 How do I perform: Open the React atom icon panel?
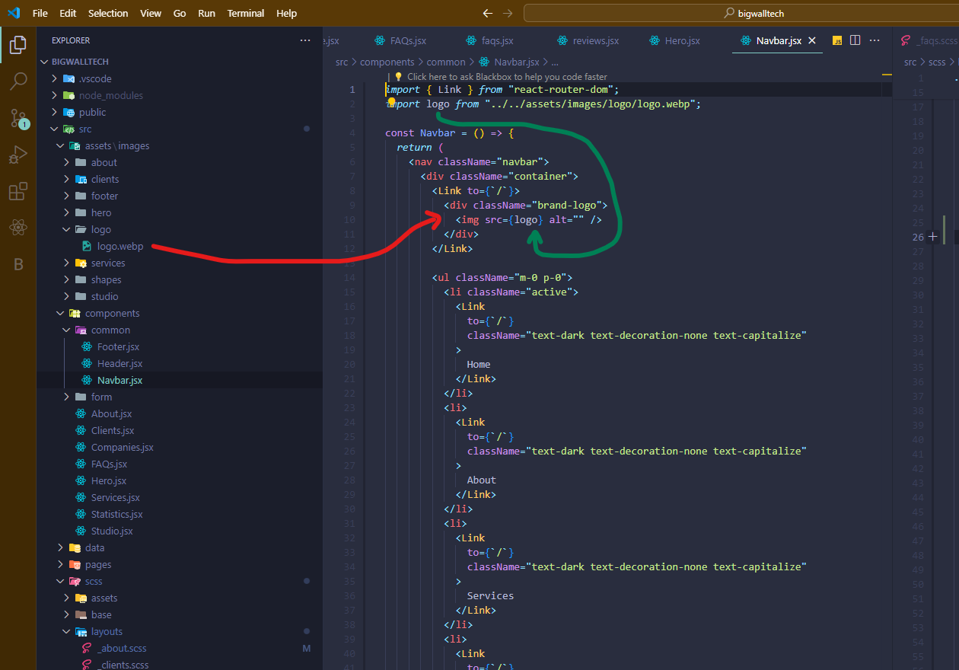(x=18, y=228)
